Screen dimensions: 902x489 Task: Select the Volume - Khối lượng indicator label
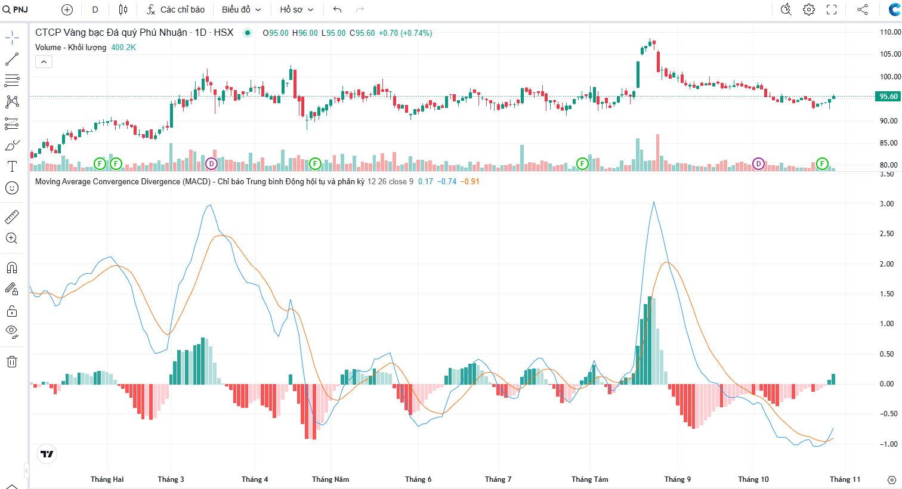click(x=70, y=47)
